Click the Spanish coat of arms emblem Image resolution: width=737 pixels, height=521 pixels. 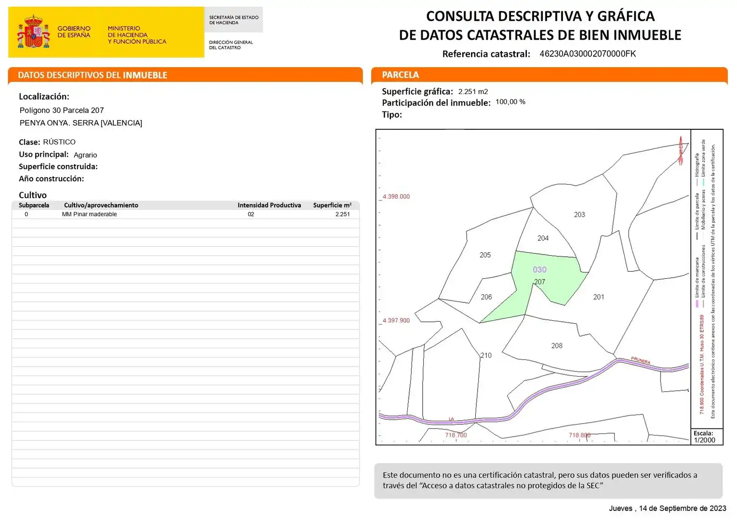click(33, 32)
